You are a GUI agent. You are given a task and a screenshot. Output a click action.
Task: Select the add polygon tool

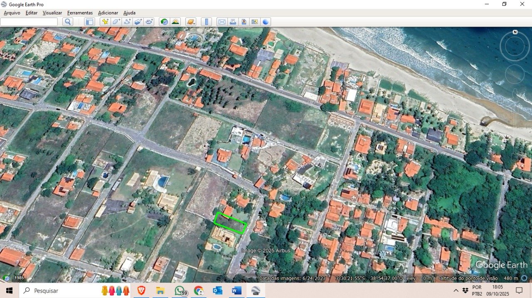point(116,22)
